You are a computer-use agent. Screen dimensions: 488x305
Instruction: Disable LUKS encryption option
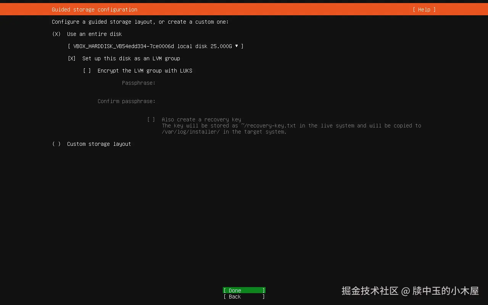click(87, 71)
